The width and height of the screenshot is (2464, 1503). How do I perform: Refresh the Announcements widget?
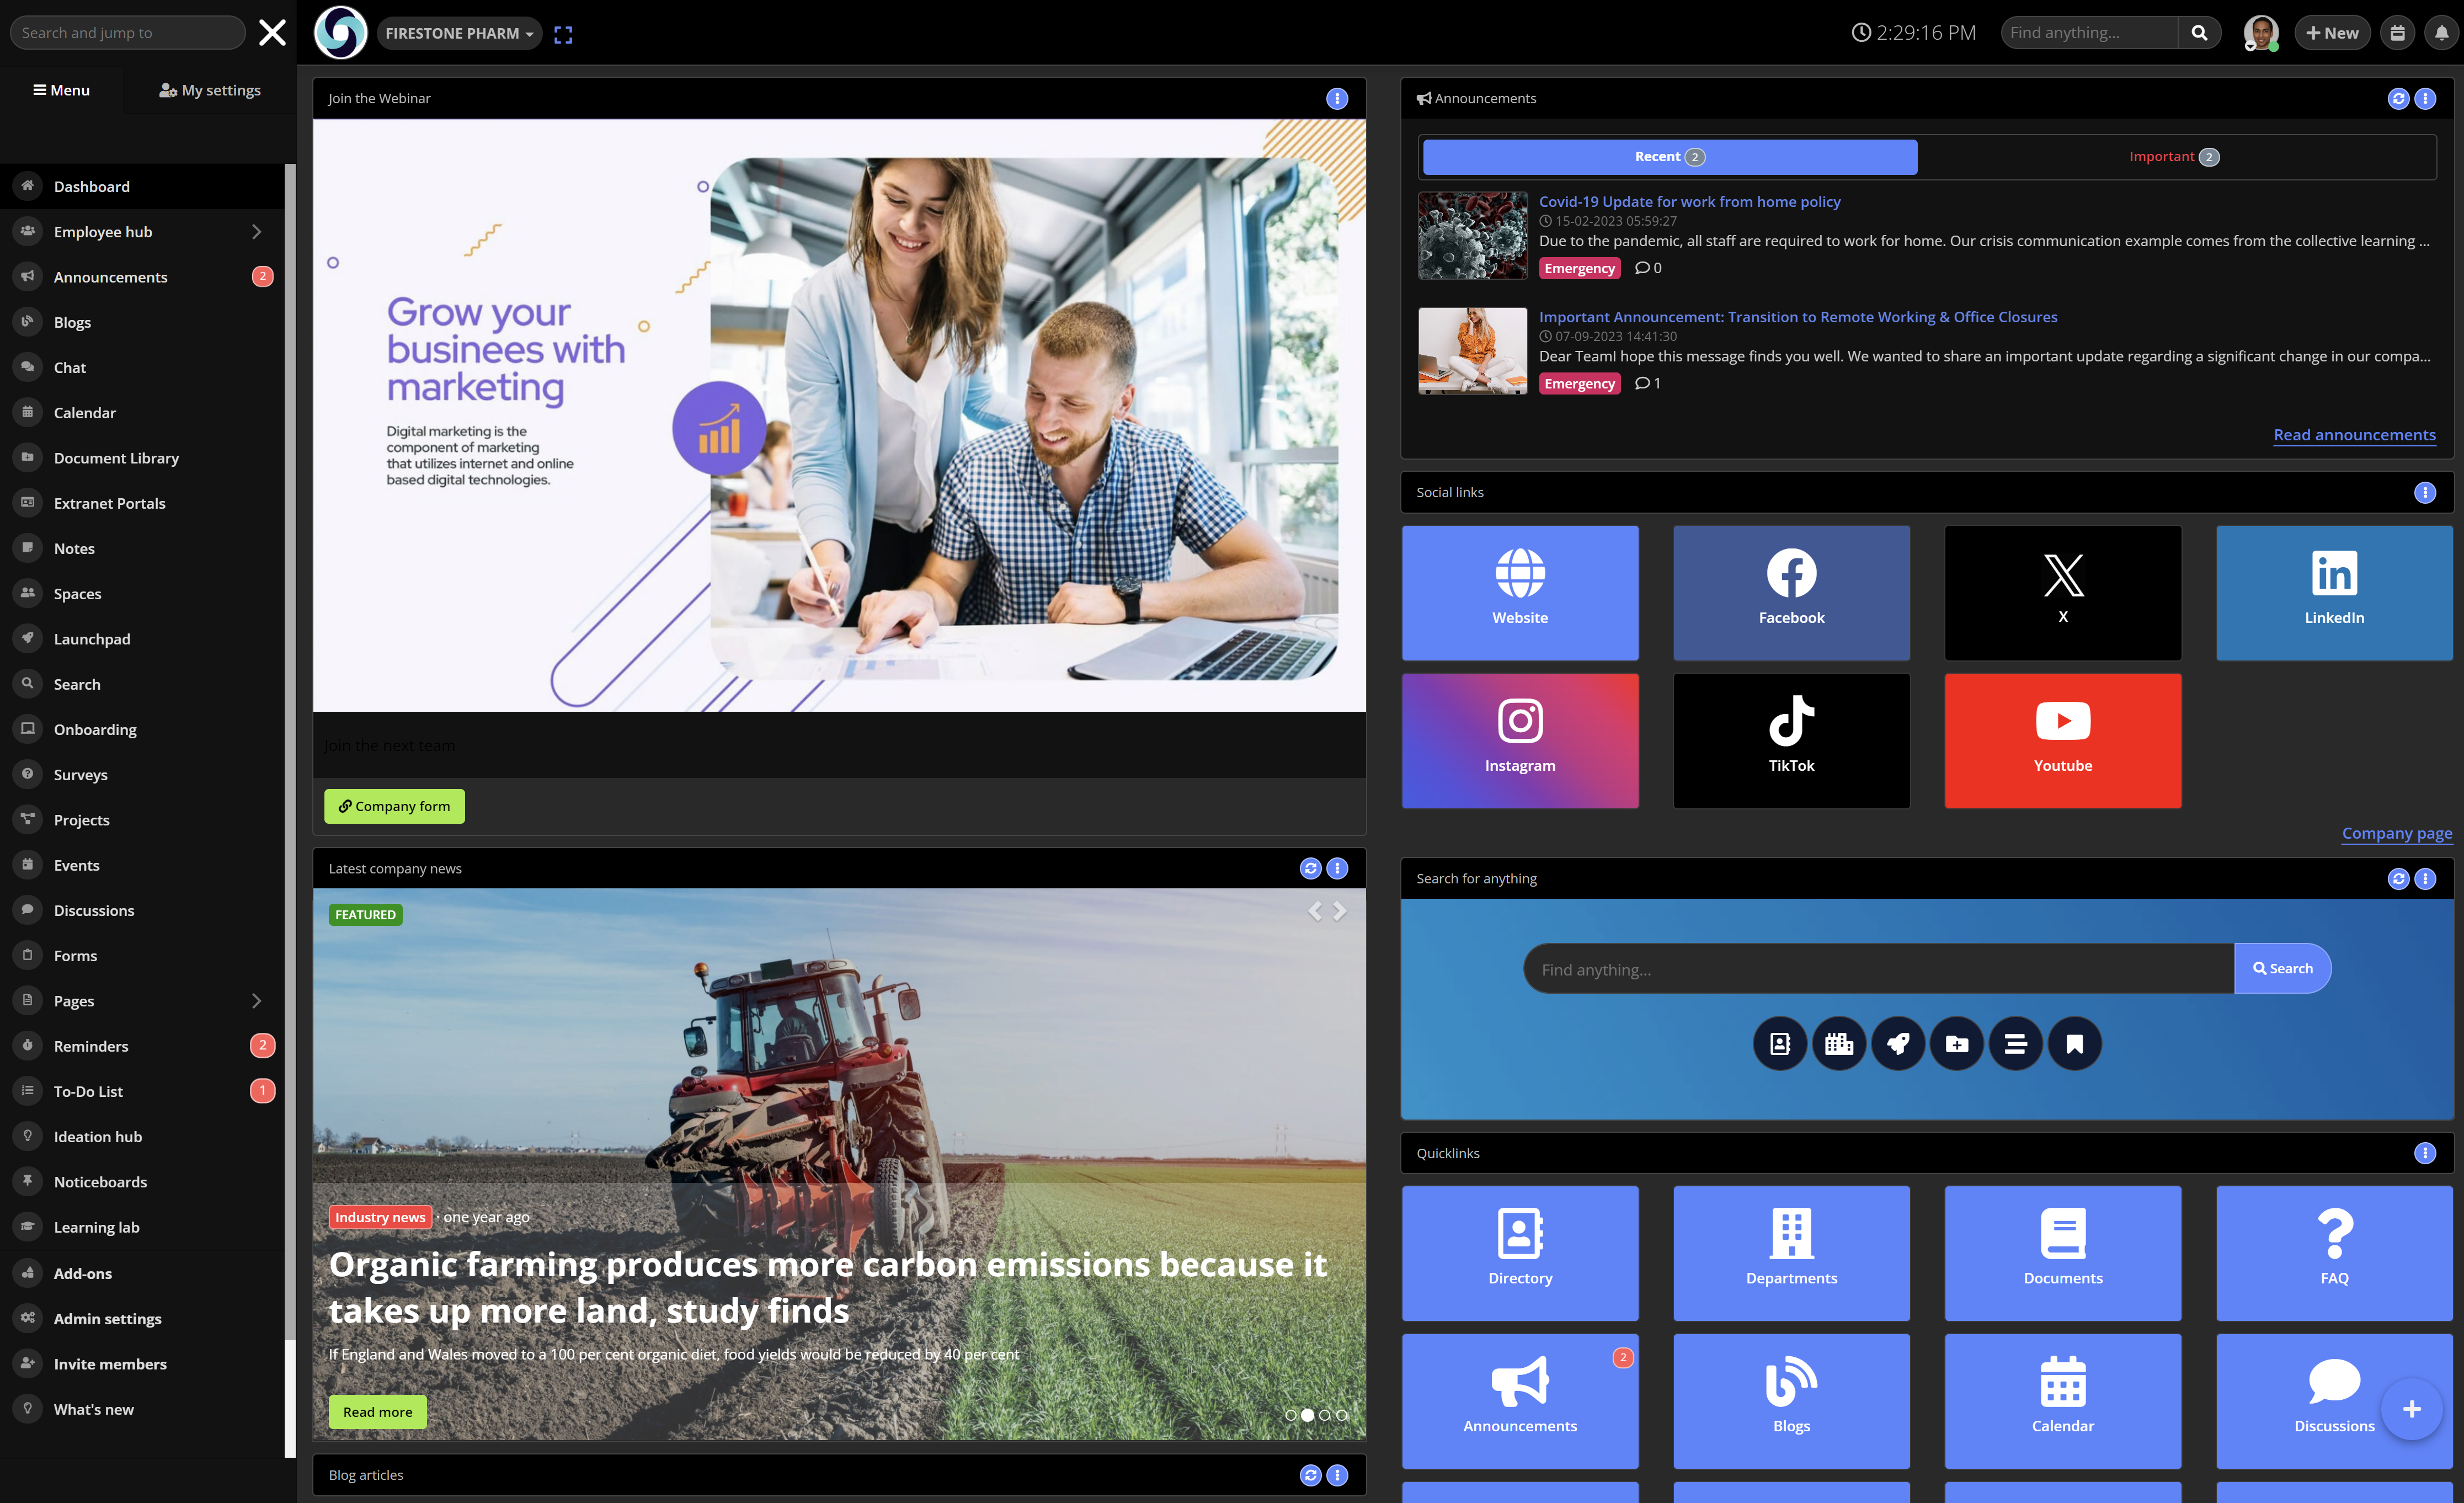click(2398, 98)
